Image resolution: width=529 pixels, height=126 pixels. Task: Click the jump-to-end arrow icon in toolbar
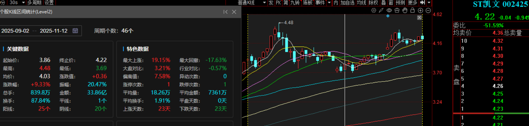423,2
